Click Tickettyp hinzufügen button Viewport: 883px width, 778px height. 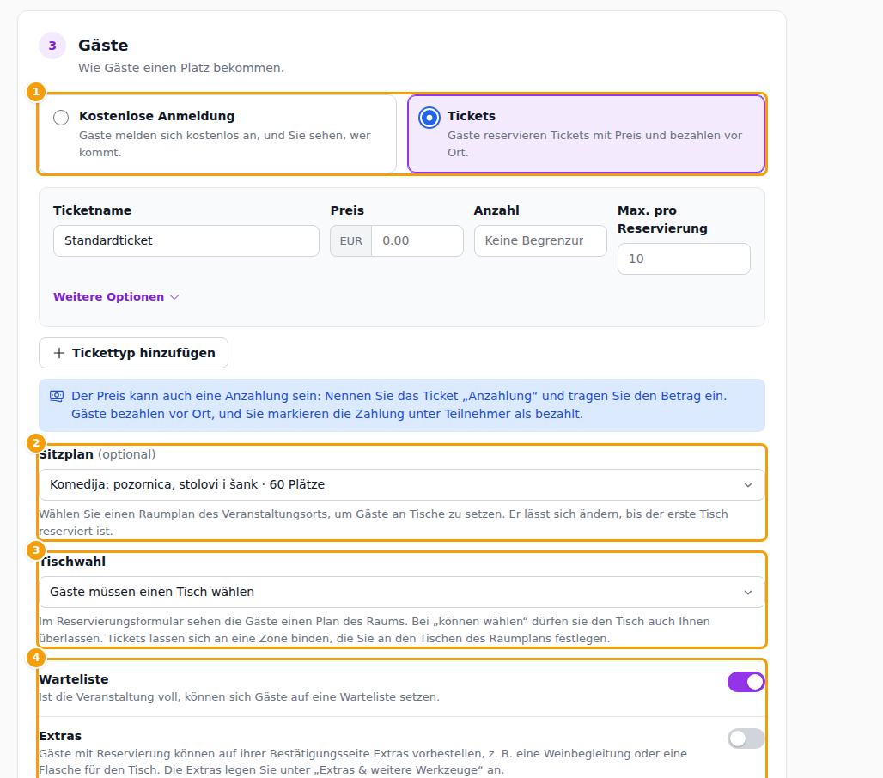[x=133, y=353]
